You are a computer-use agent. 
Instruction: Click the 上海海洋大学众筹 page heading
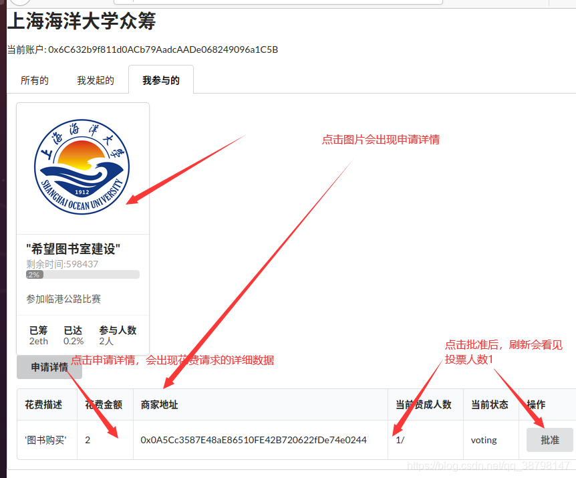(x=82, y=21)
